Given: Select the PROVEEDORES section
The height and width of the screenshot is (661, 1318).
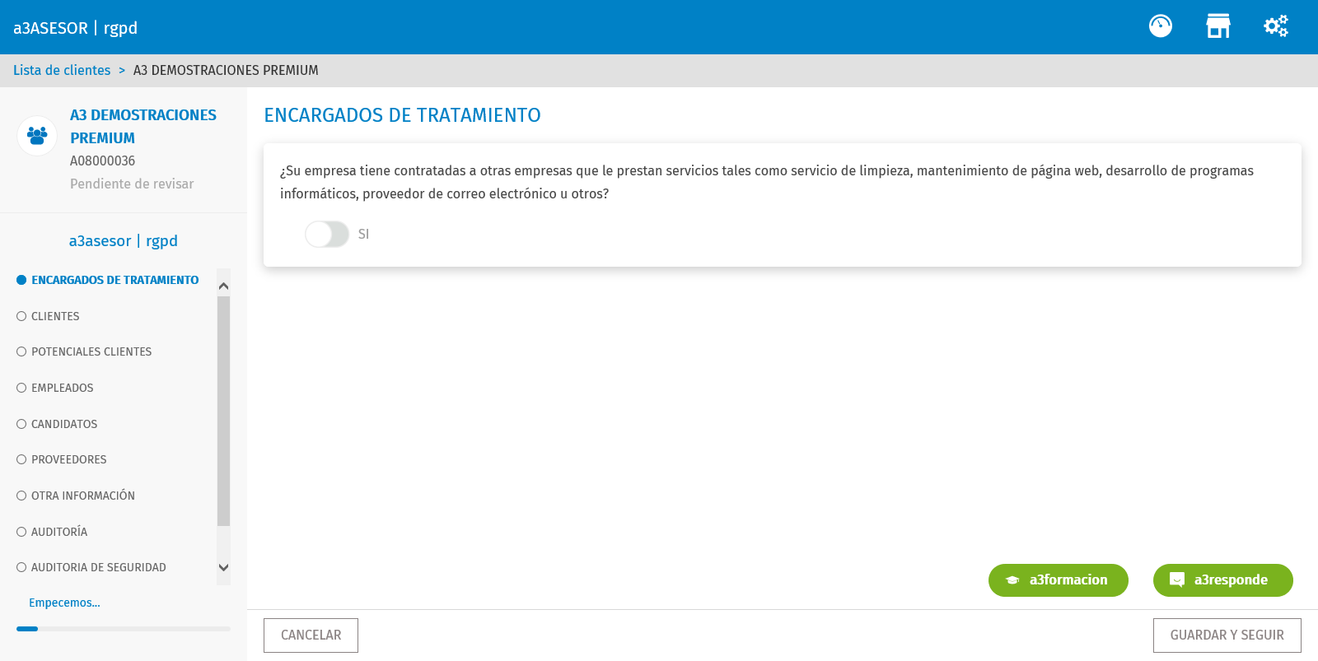Looking at the screenshot, I should pos(62,459).
